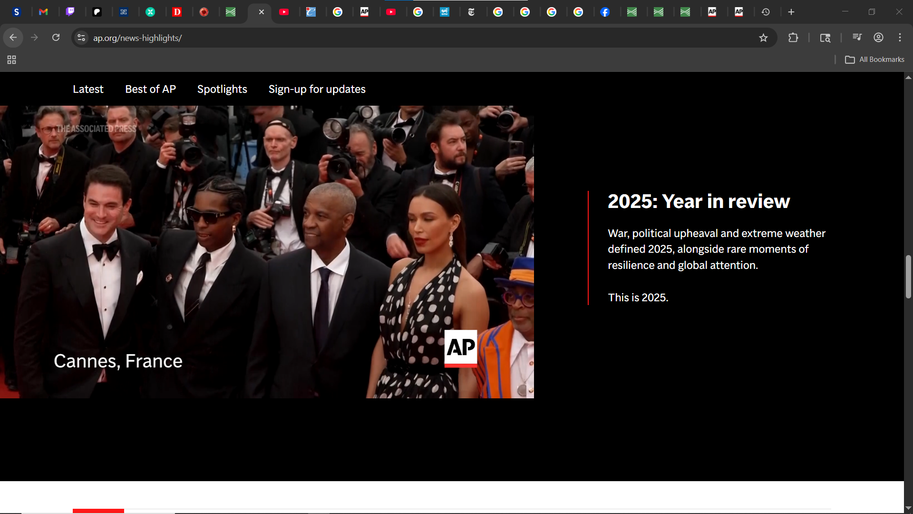Open the Chrome profile icon
The width and height of the screenshot is (913, 514).
point(878,38)
